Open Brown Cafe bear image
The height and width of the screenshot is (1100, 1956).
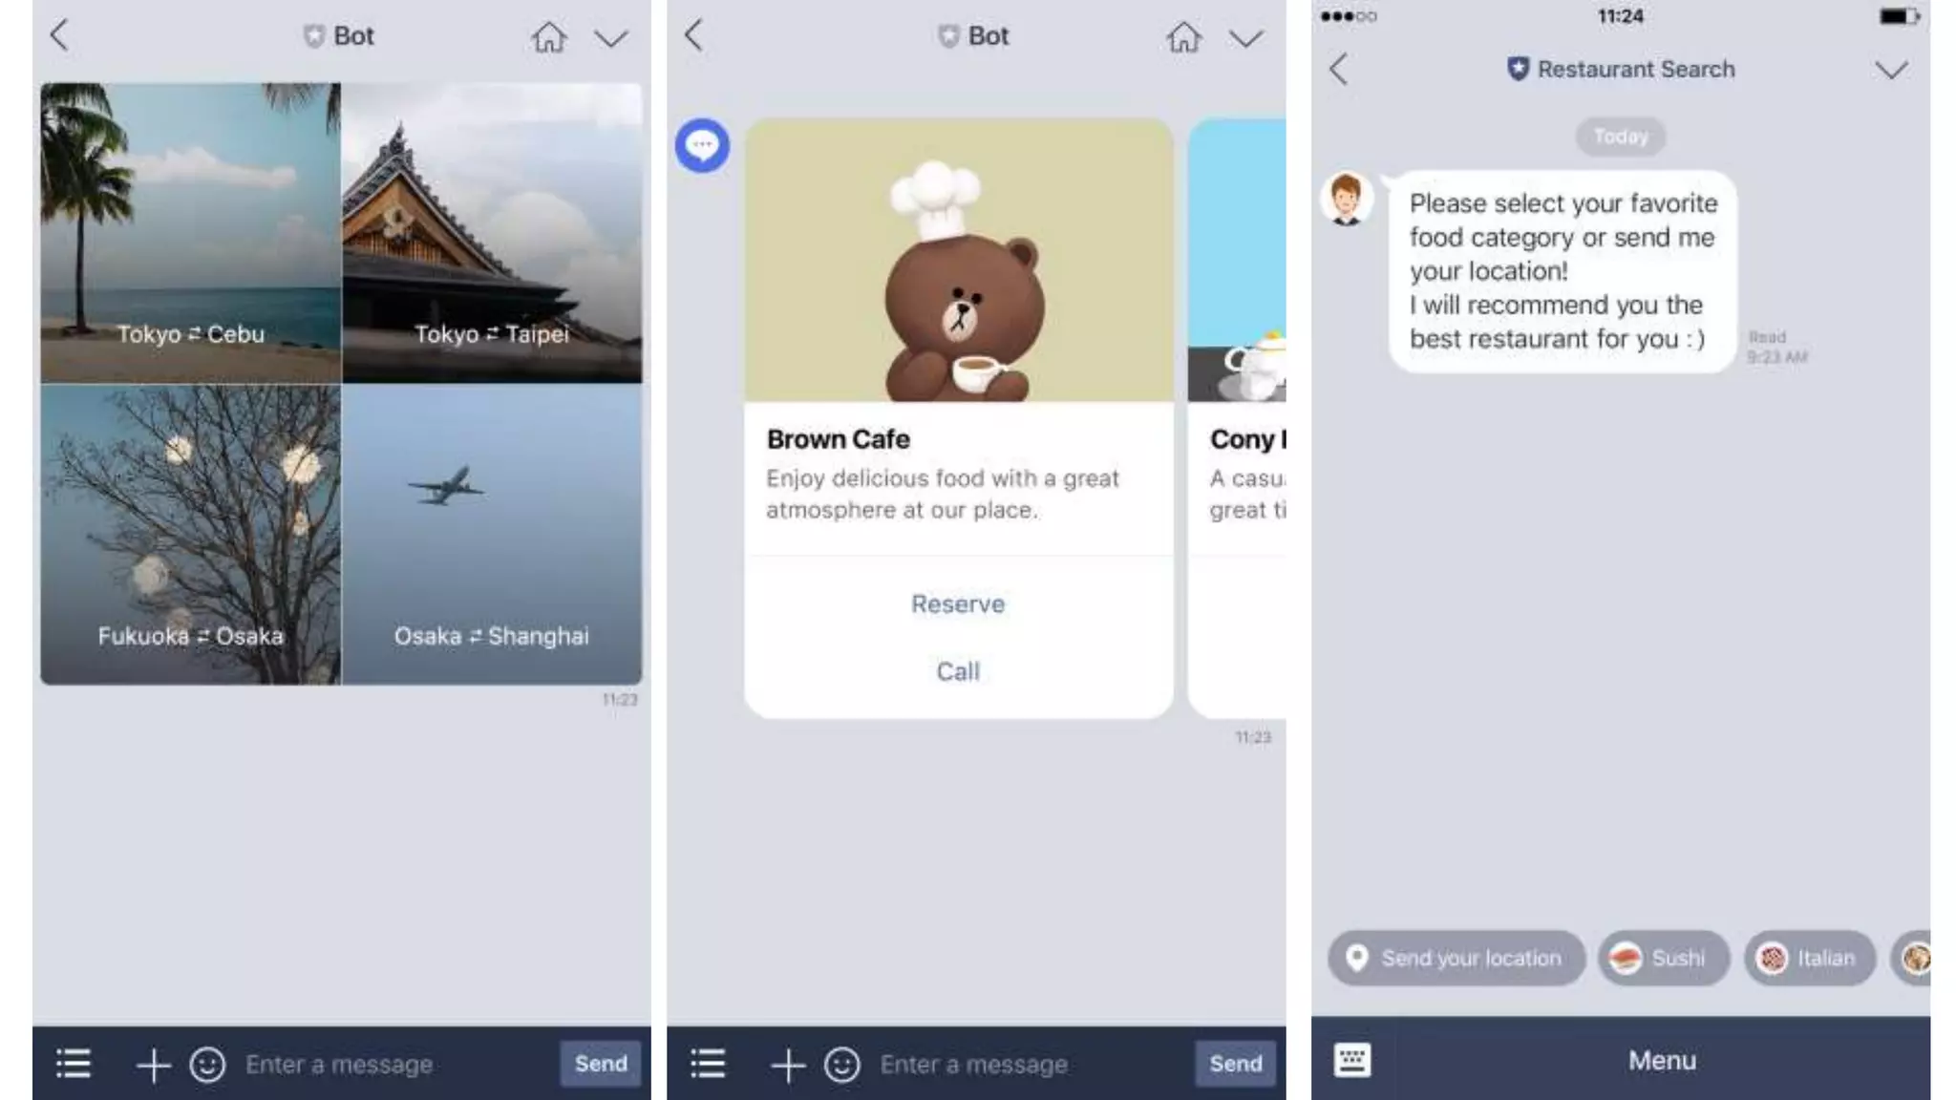point(959,260)
